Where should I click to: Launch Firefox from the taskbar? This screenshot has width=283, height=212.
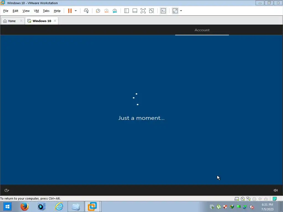[25, 206]
